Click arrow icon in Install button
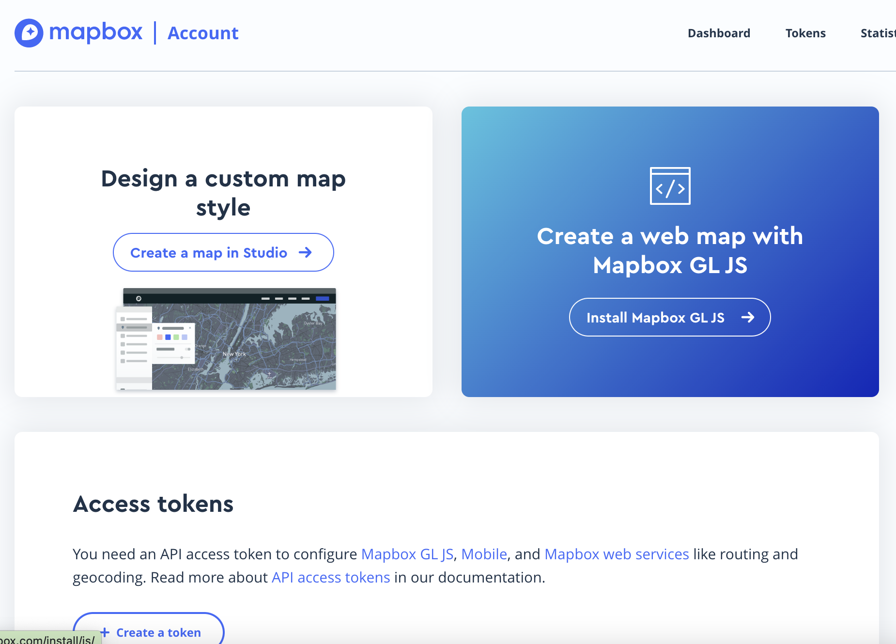896x644 pixels. pos(748,317)
